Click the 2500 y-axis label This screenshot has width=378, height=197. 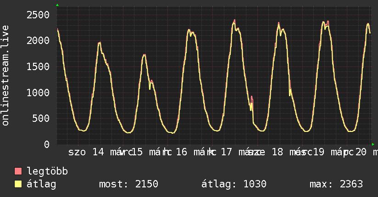pos(38,15)
